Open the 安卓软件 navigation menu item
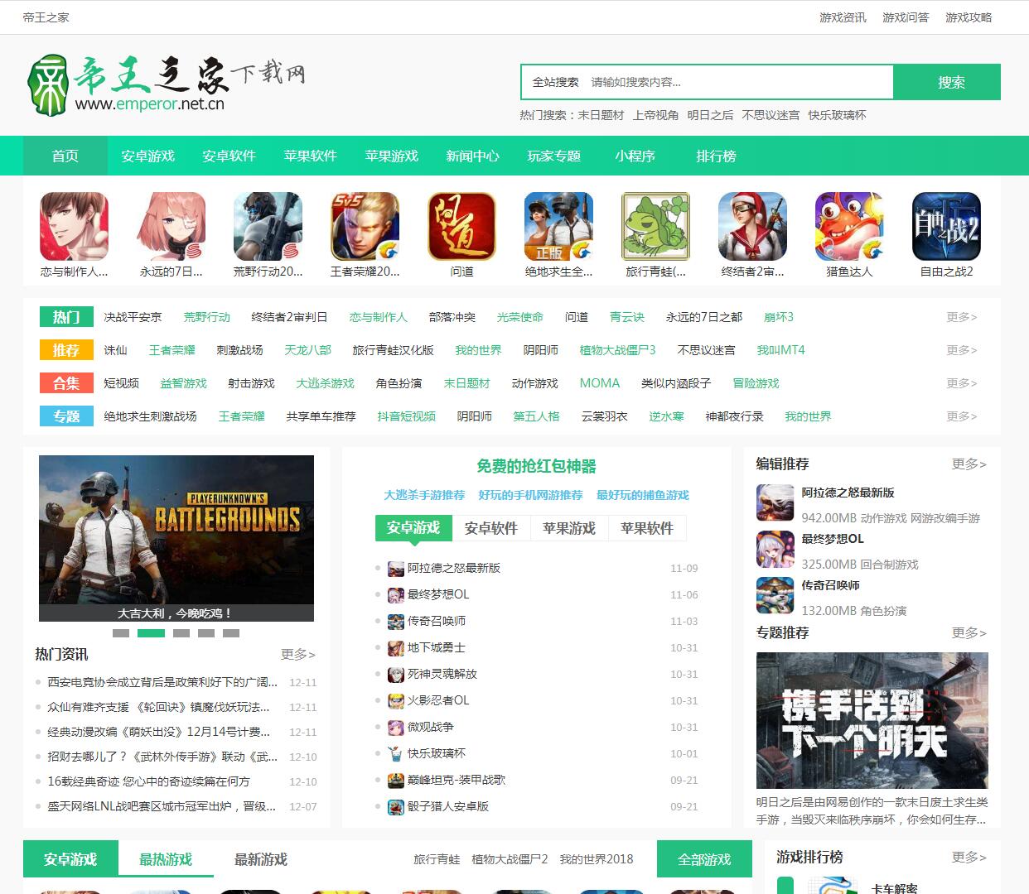The image size is (1029, 894). coord(229,156)
